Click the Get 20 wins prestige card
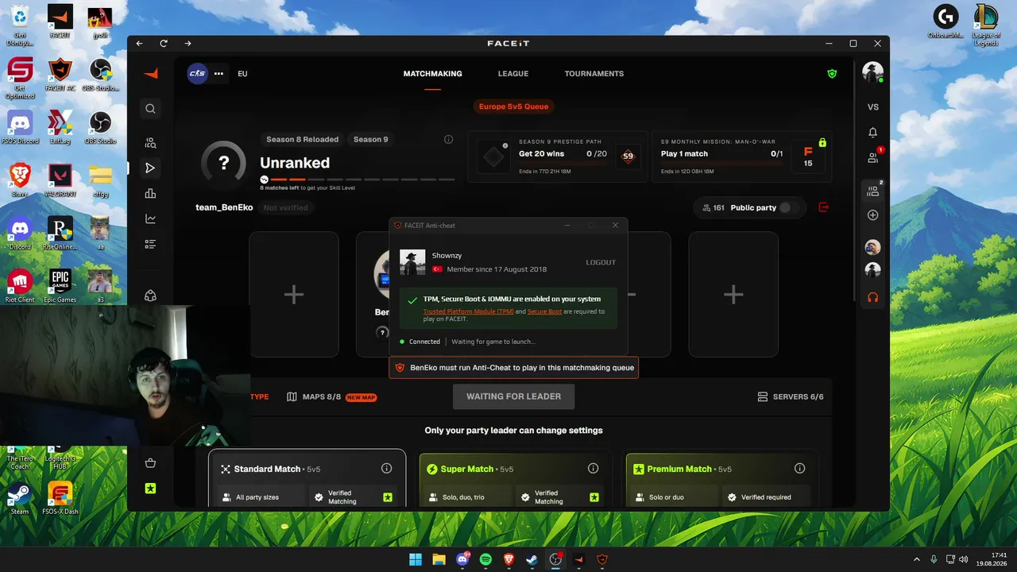Viewport: 1017px width, 572px height. [559, 157]
